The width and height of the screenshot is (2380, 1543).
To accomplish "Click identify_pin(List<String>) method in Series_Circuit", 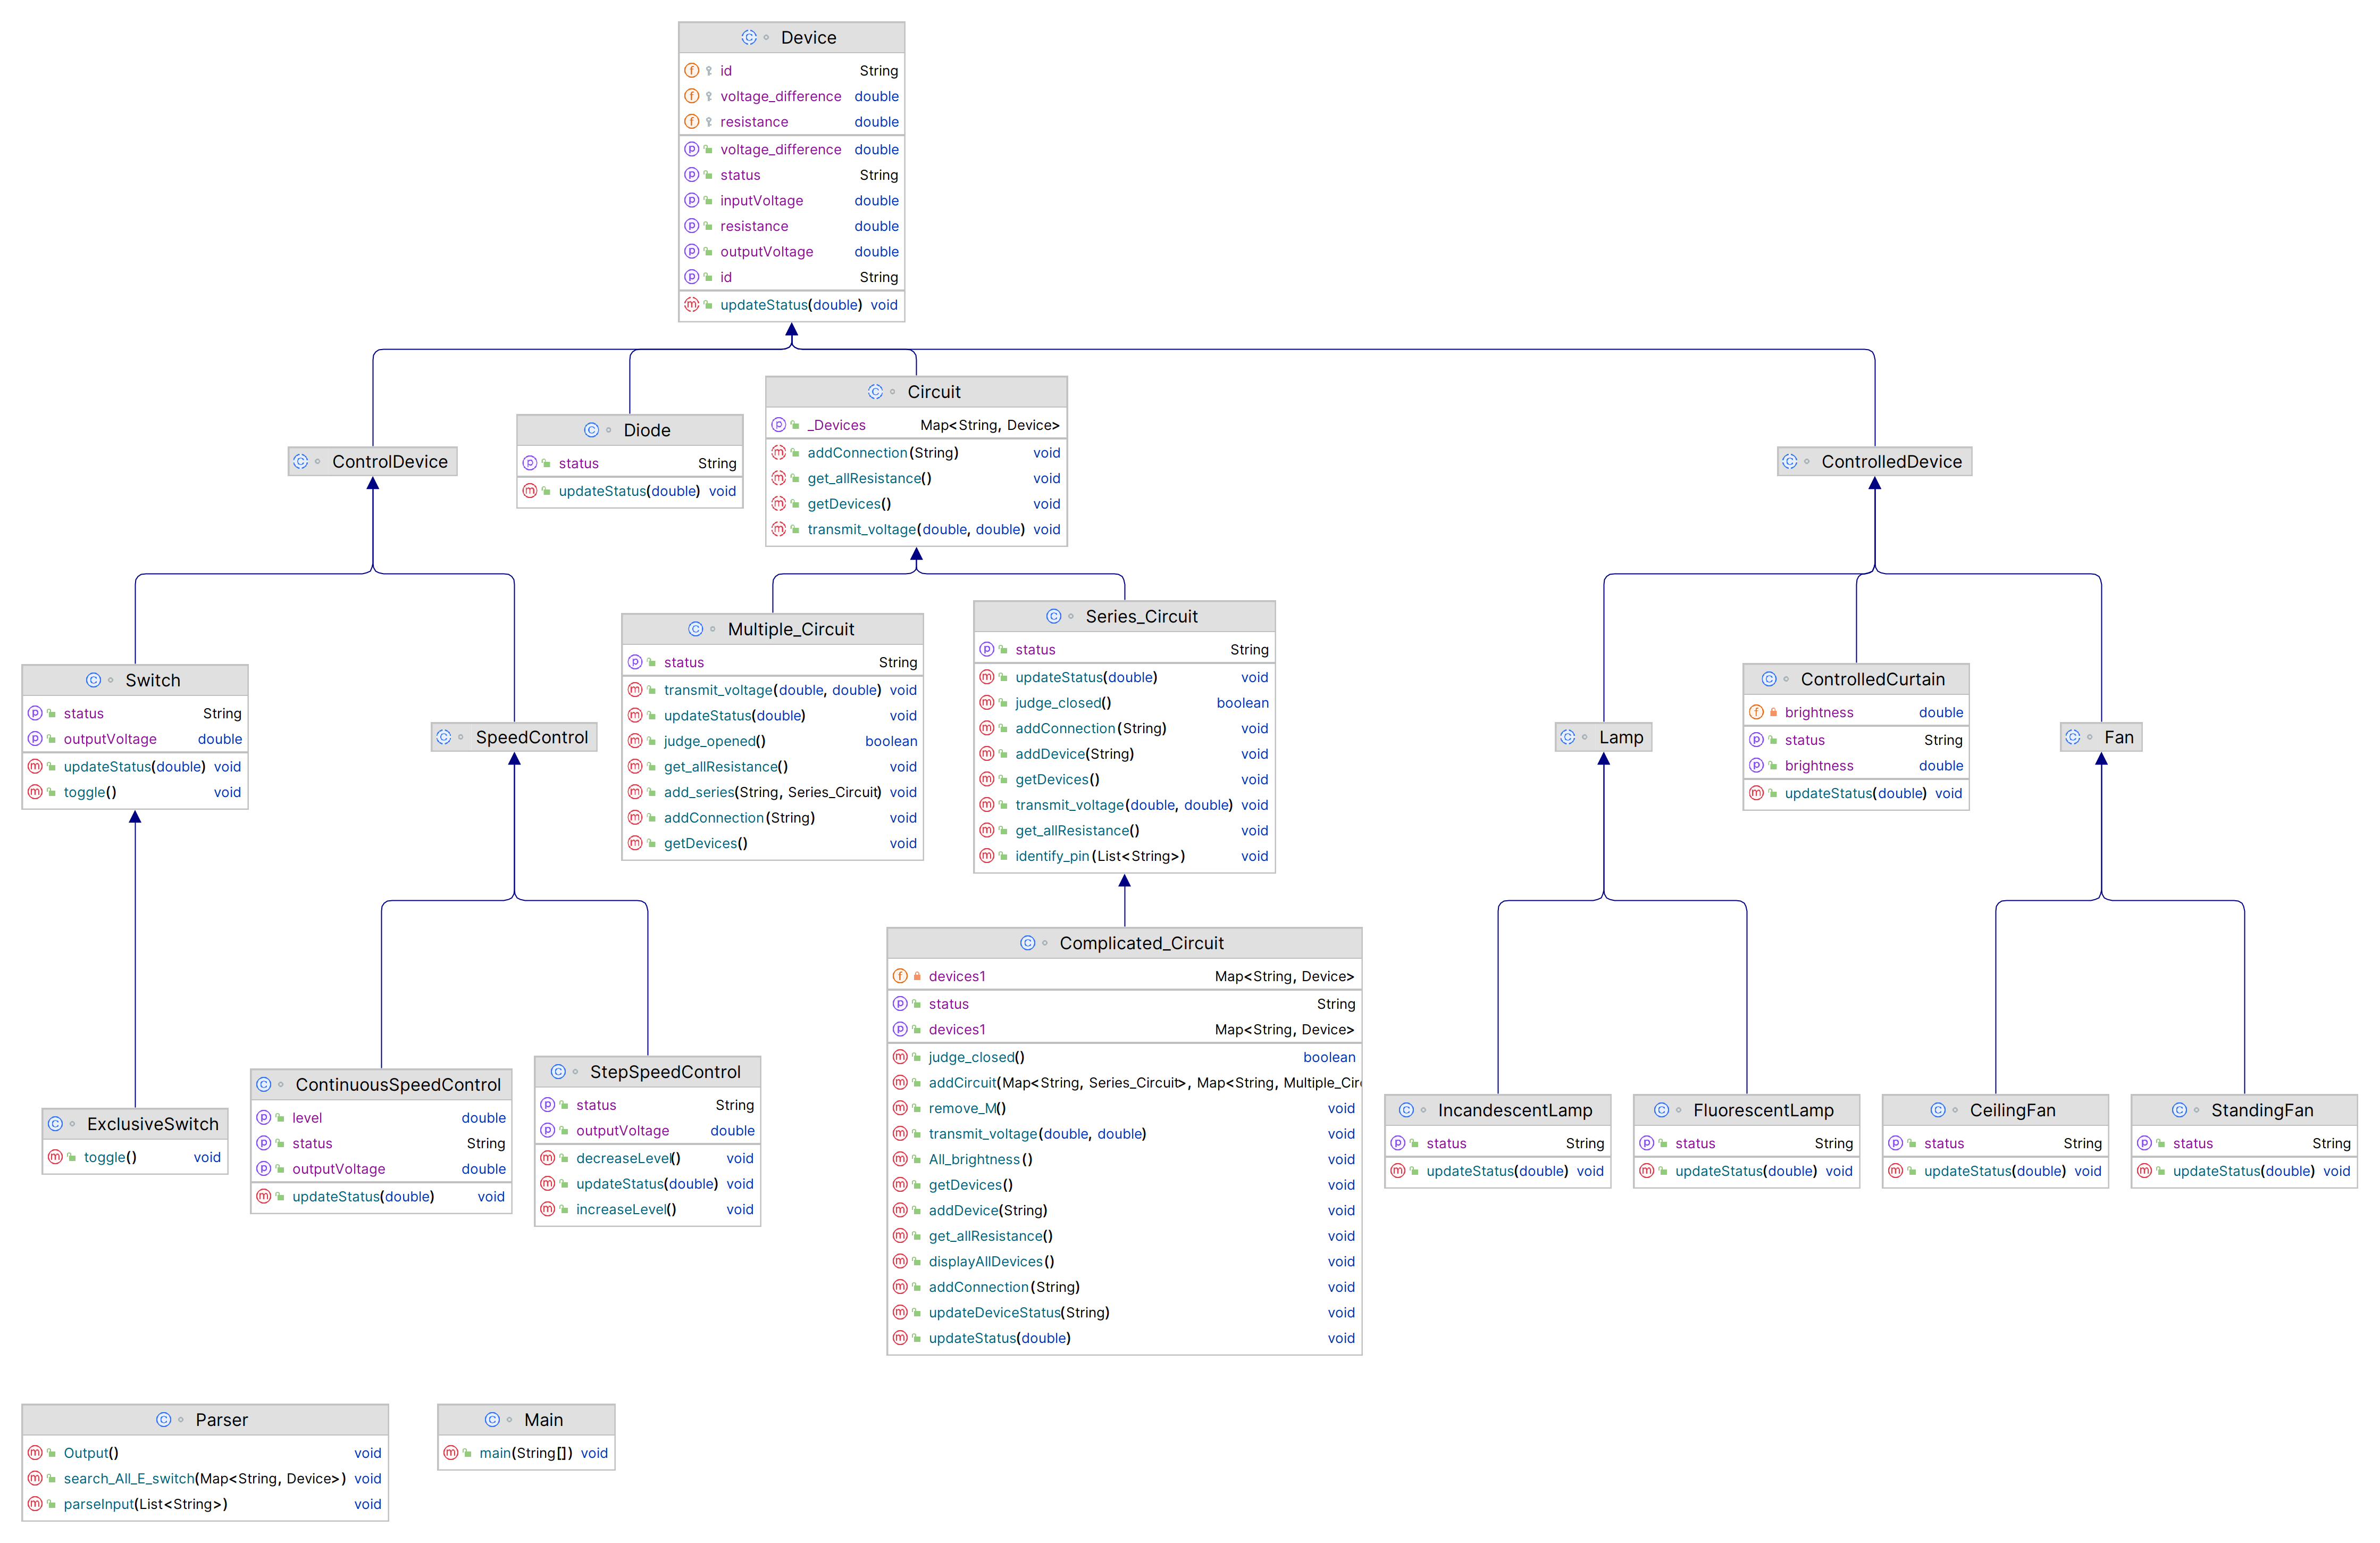I will (x=1099, y=856).
